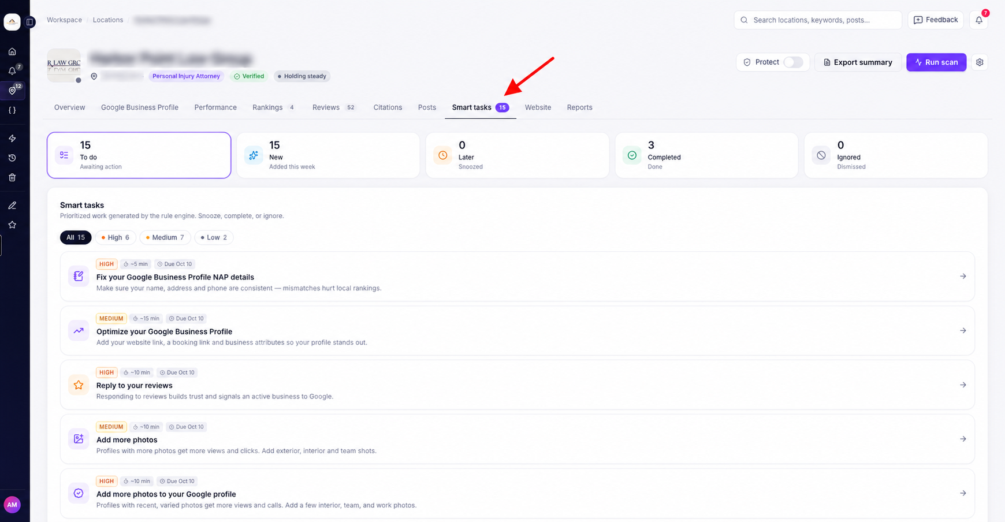Click the Later clock icon
The width and height of the screenshot is (1005, 522).
(x=443, y=155)
